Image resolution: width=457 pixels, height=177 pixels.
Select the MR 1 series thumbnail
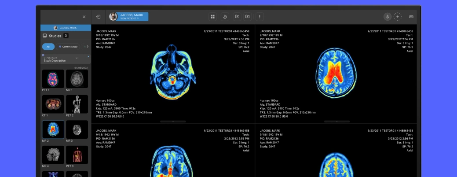77,79
